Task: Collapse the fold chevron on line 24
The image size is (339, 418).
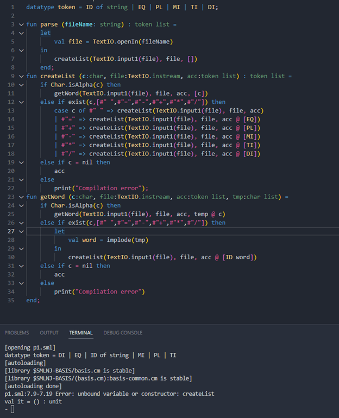Action: click(x=21, y=205)
